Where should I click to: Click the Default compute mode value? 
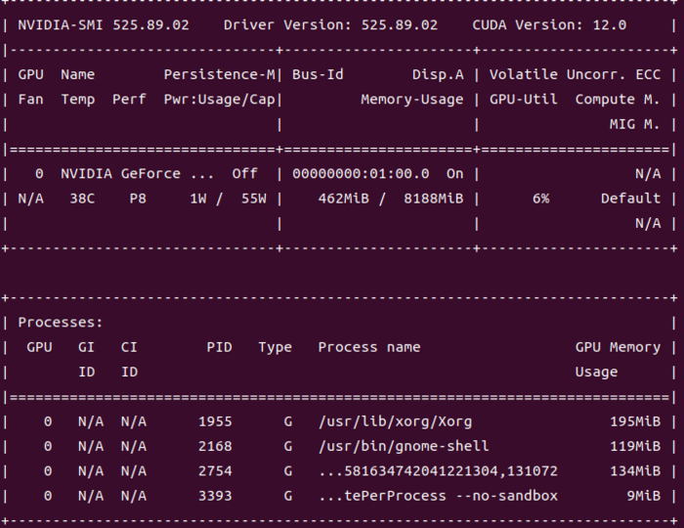pos(630,198)
